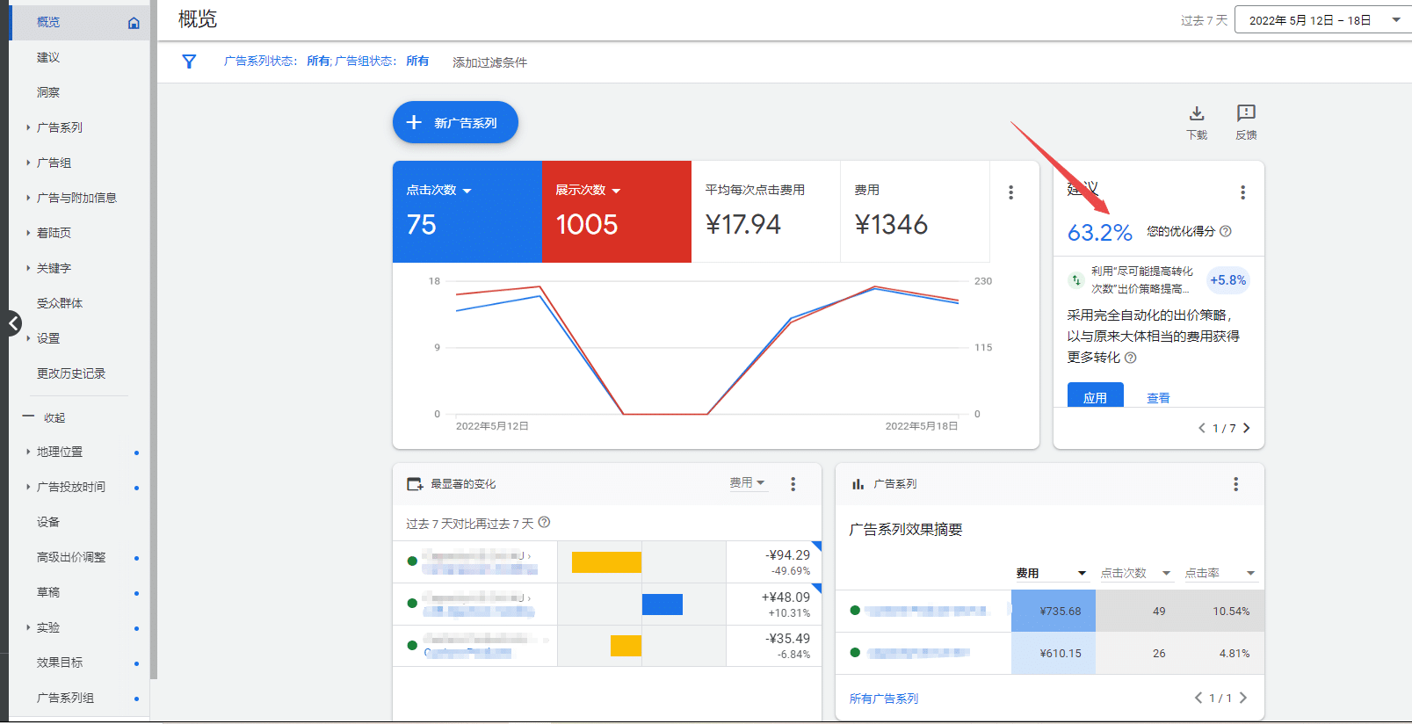Viewport: 1412px width, 724px height.
Task: Go to next recommendation with right chevron by 1 / 7
Action: [1246, 428]
